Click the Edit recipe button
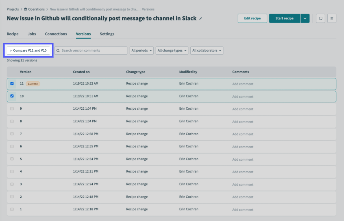This screenshot has height=221, width=344. point(252,18)
